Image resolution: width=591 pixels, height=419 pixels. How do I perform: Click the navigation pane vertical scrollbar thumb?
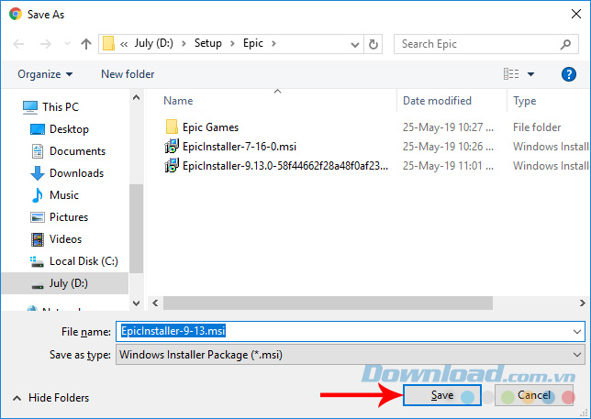tap(137, 228)
